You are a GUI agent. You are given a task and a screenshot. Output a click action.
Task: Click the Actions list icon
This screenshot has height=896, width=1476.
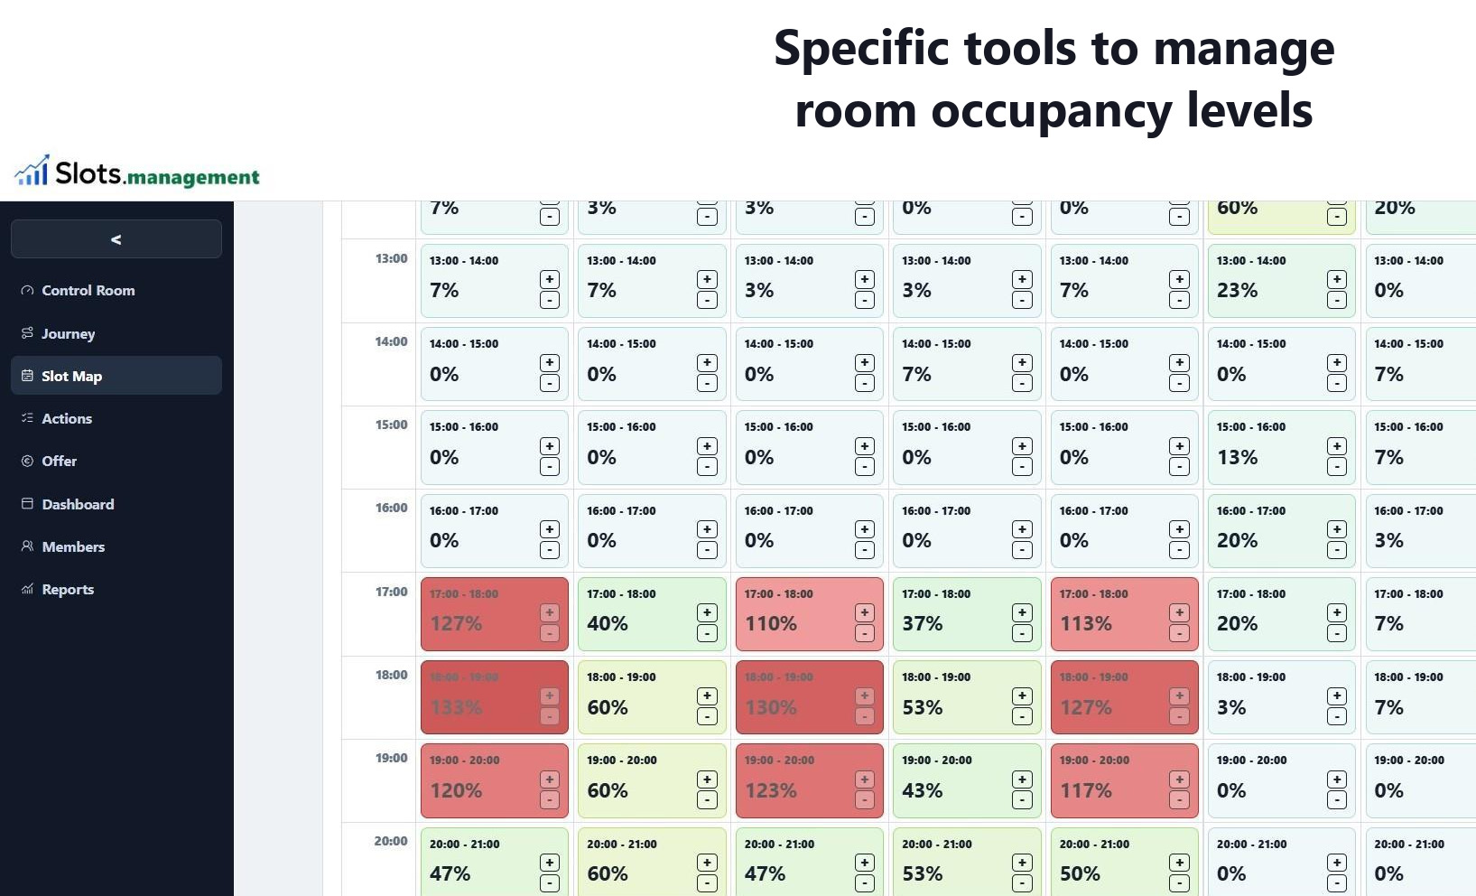[x=27, y=418]
